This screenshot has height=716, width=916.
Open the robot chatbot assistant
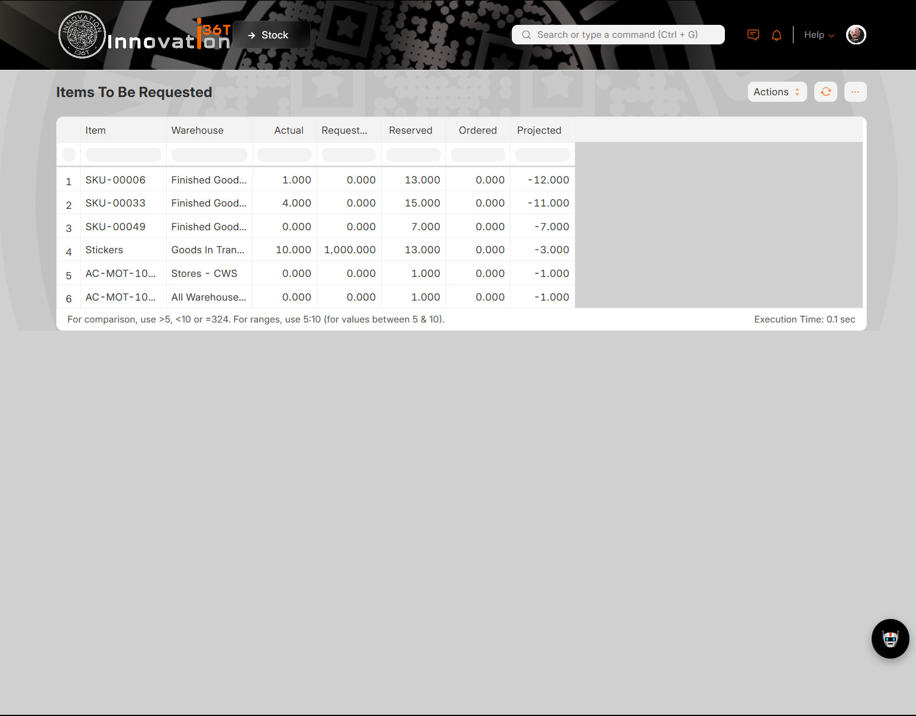click(x=890, y=638)
